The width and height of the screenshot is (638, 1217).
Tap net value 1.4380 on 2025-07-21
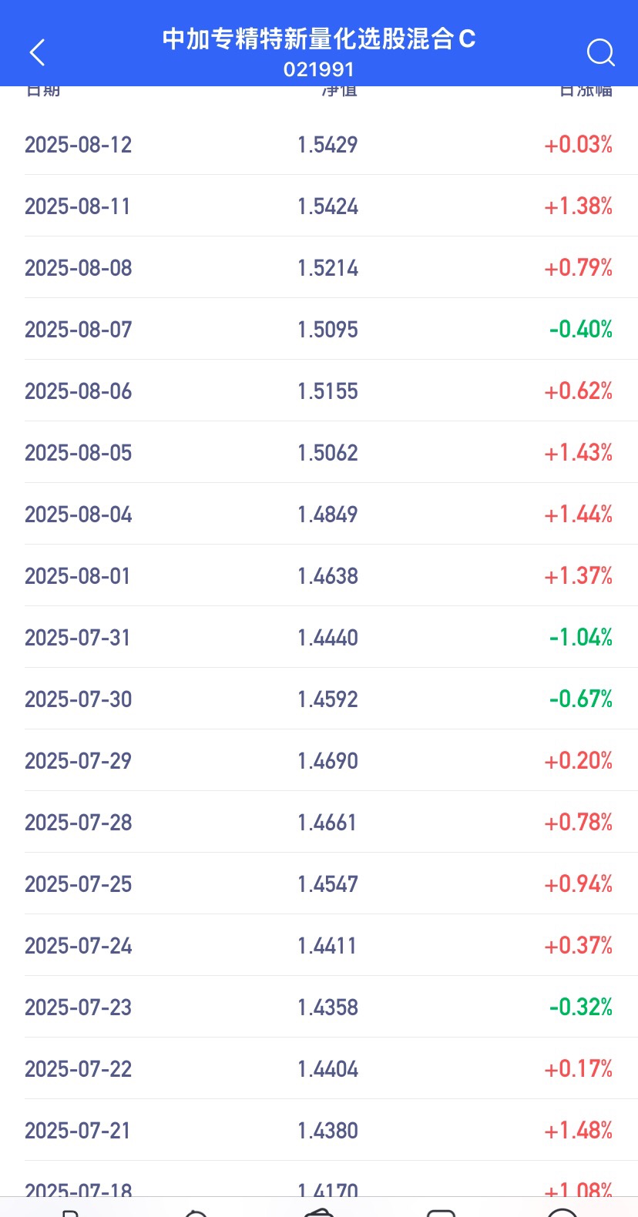pyautogui.click(x=327, y=1131)
